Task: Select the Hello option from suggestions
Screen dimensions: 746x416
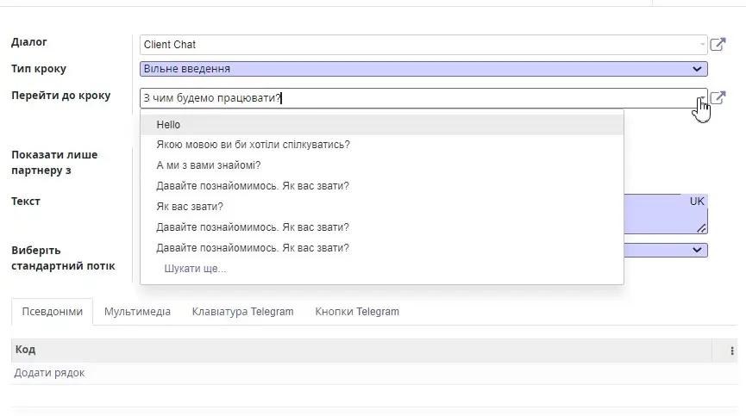Action: pyautogui.click(x=168, y=125)
